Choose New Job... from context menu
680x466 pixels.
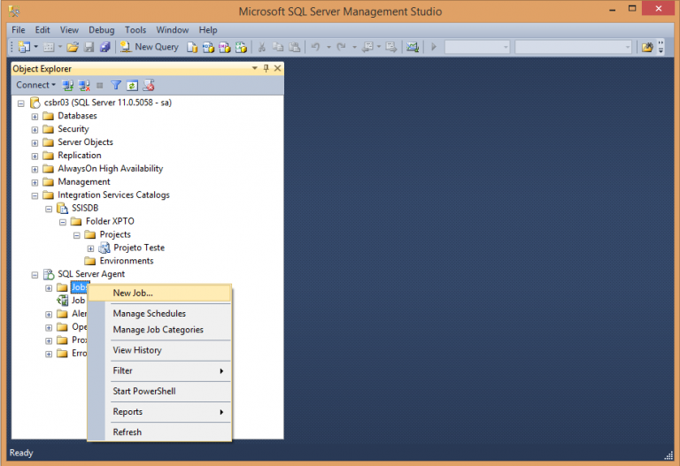pos(159,294)
